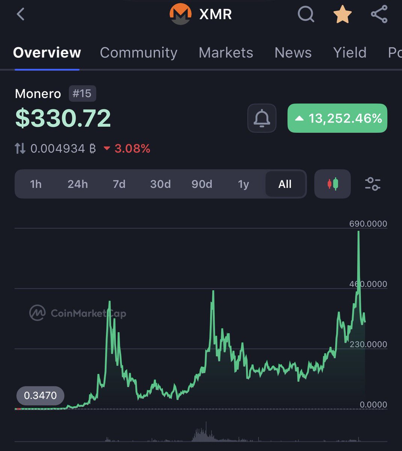Screen dimensions: 402x451
Task: Select the 1h time range
Action: pos(36,184)
